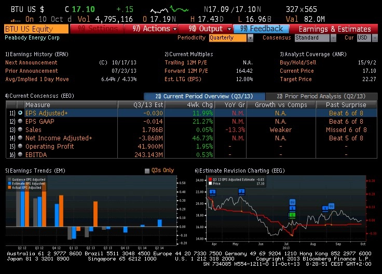Click the Earnings & Estimates title bar
Image resolution: width=382 pixels, height=274 pixels.
coord(334,29)
